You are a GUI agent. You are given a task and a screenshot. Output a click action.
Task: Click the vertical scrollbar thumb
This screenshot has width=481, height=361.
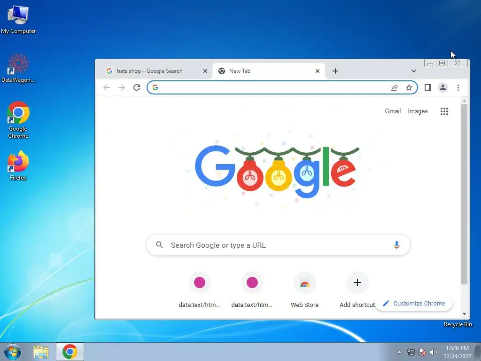[464, 194]
